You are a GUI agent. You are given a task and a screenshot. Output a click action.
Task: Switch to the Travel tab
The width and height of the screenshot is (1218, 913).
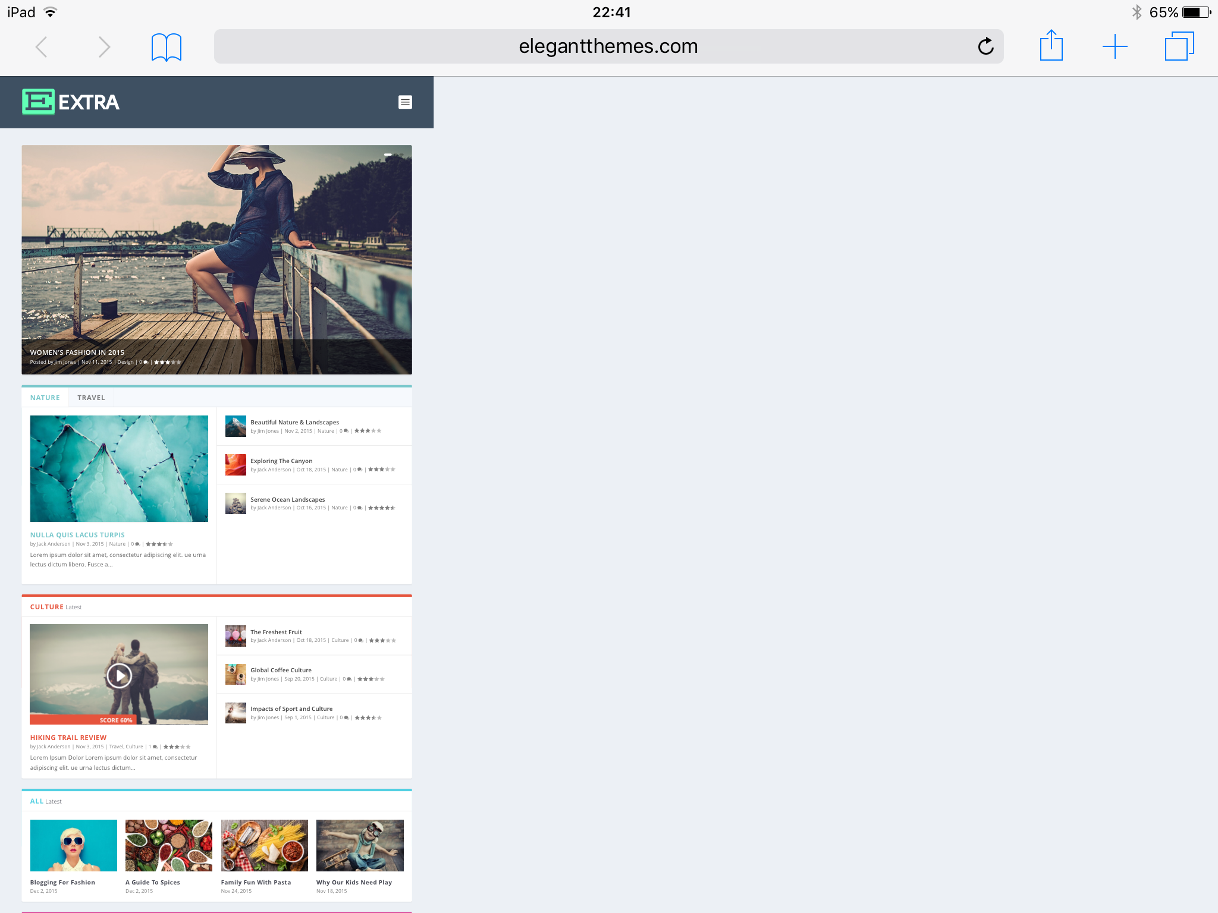click(91, 398)
